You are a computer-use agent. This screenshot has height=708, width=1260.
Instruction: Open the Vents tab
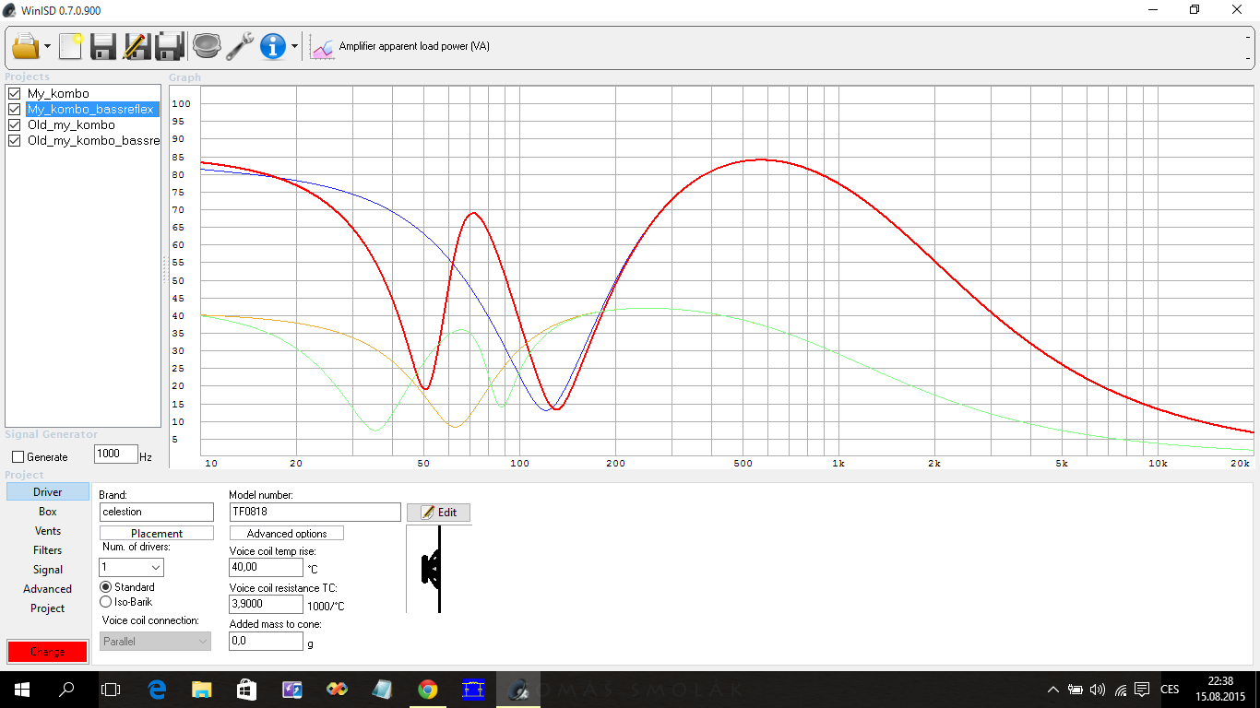coord(48,531)
